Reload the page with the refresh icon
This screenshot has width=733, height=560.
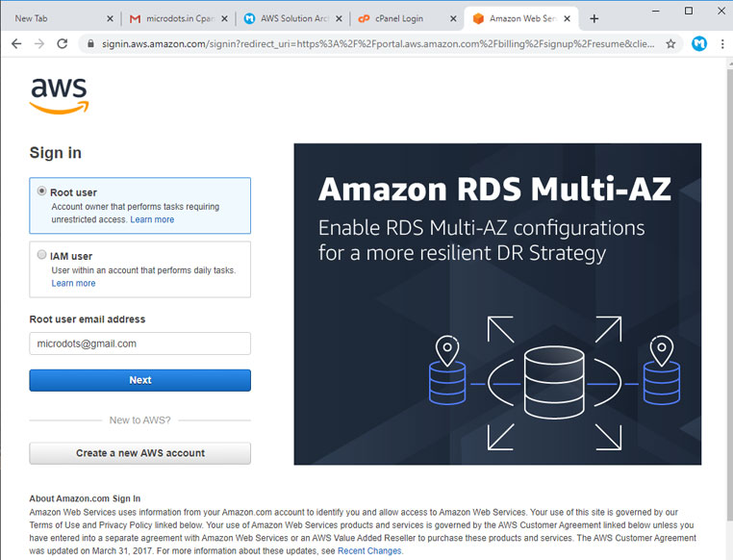[x=63, y=44]
